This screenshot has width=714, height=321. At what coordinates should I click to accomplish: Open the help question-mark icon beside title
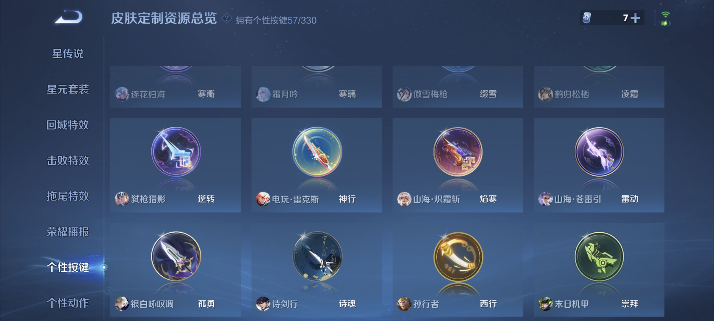click(227, 18)
